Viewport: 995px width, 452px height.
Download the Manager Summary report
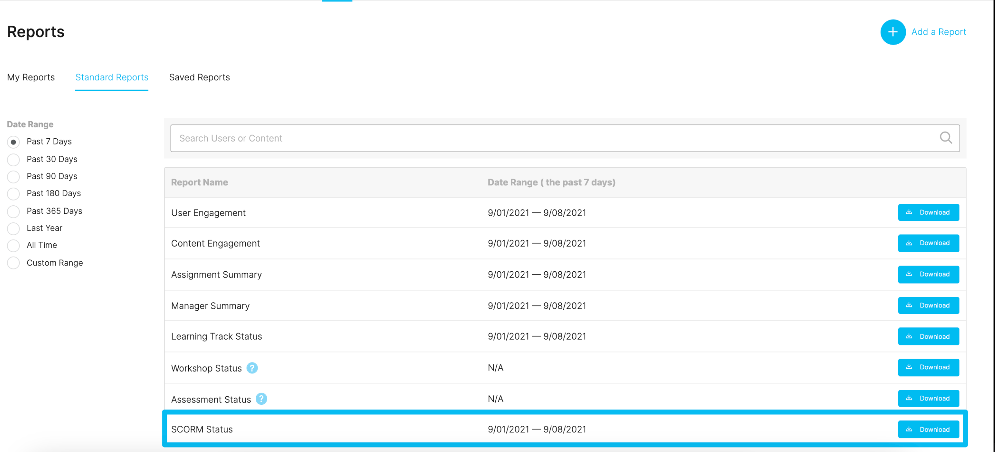click(x=928, y=305)
